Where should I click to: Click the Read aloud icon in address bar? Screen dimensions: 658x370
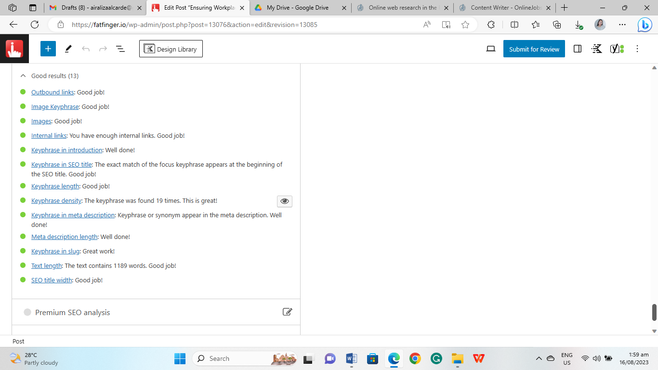(427, 25)
